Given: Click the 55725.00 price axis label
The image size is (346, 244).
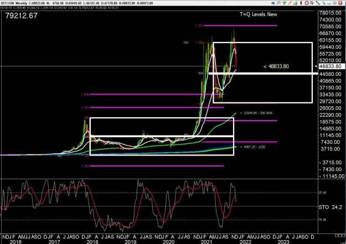Looking at the screenshot, I should coord(330,54).
